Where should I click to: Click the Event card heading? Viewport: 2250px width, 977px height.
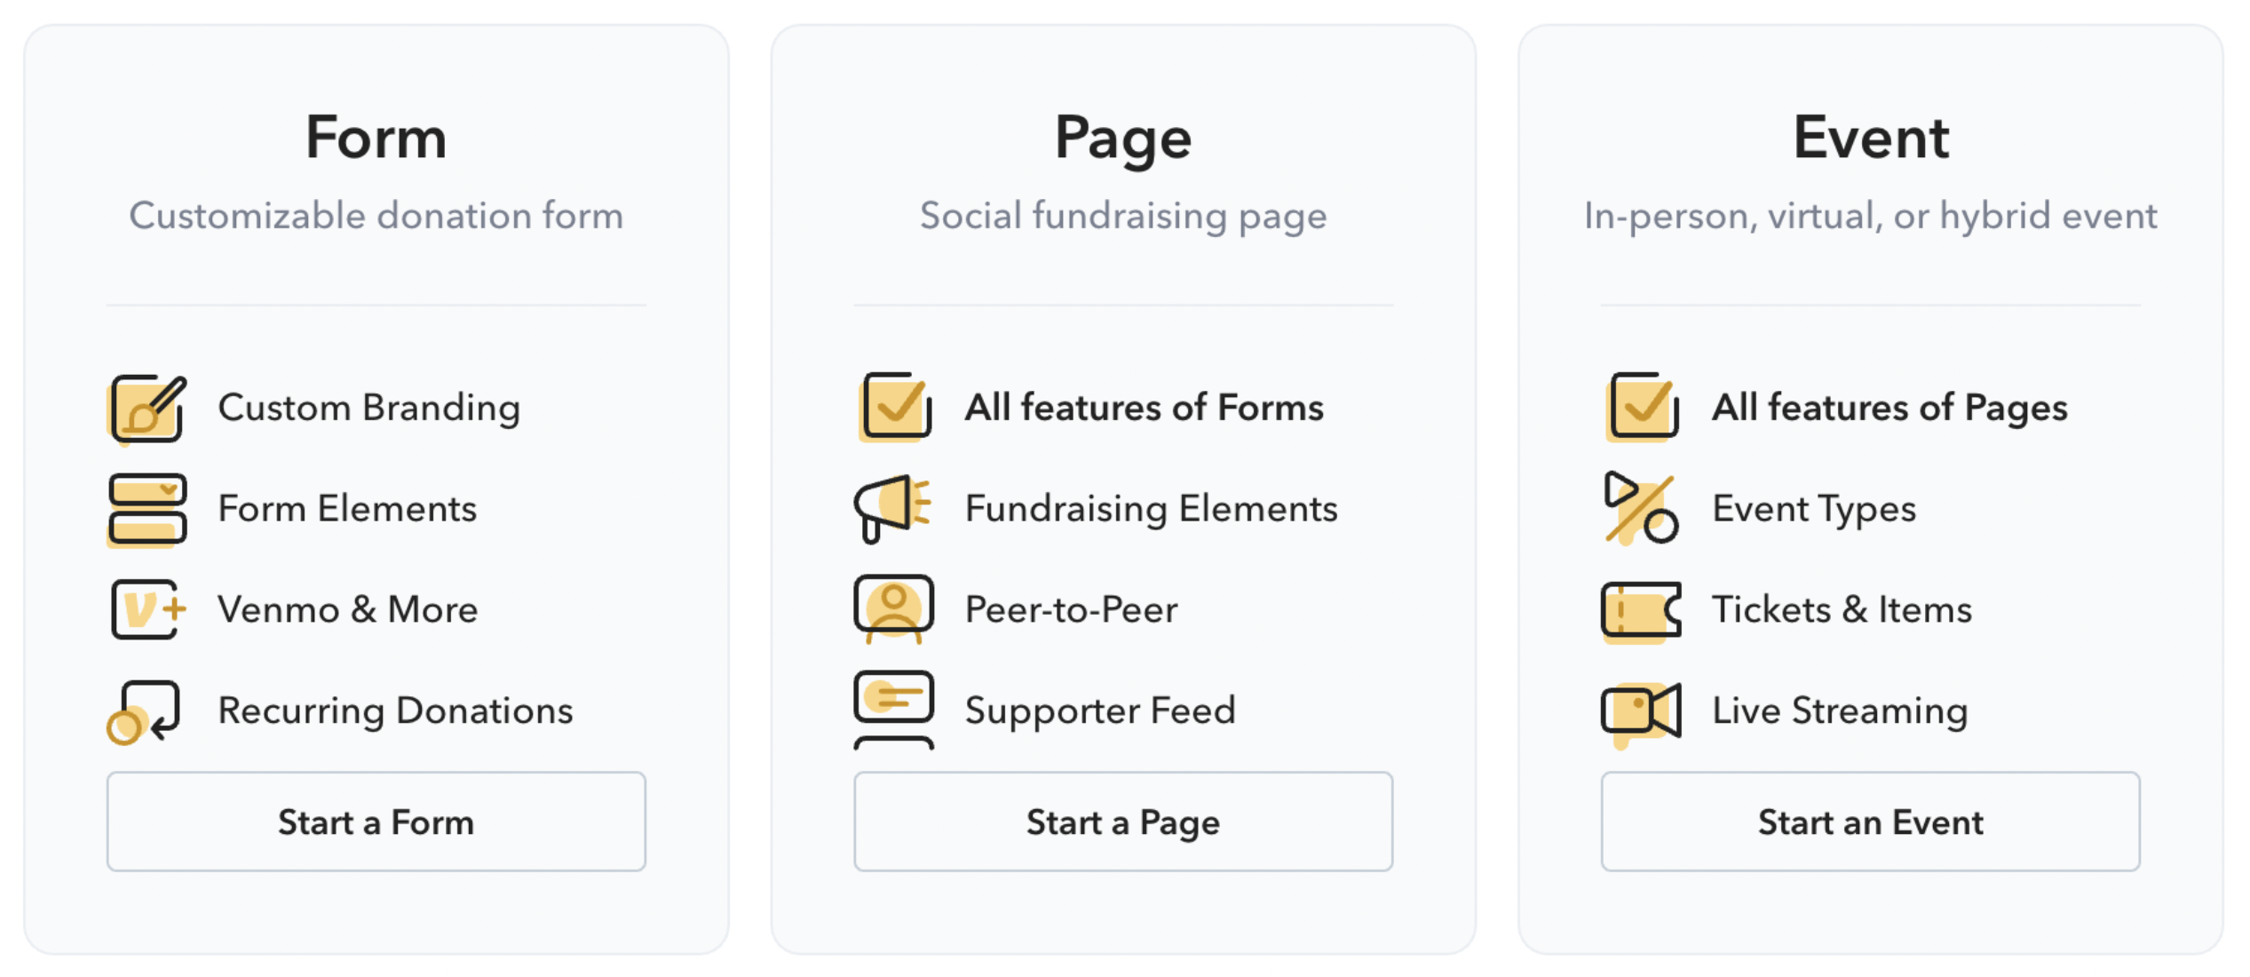click(1871, 138)
